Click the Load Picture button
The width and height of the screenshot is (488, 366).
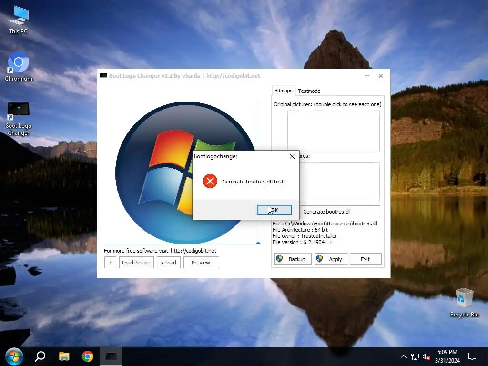[x=136, y=263]
